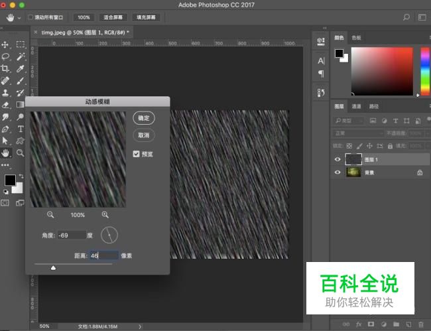Click the 角度 angle input field
The height and width of the screenshot is (331, 431).
pyautogui.click(x=72, y=235)
